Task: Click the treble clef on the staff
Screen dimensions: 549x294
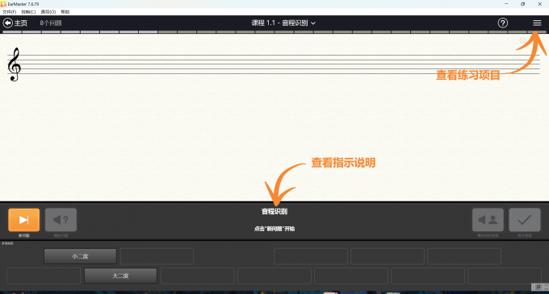Action: pos(14,64)
